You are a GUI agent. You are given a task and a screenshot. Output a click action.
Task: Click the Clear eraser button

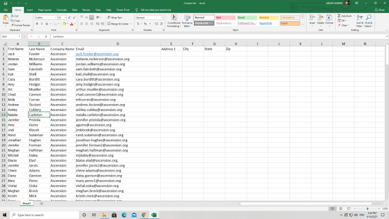pyautogui.click(x=343, y=25)
